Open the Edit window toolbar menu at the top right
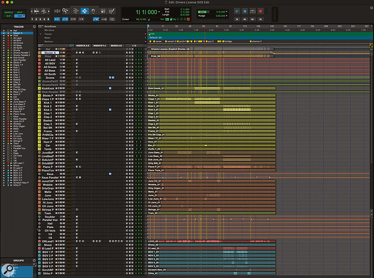The height and width of the screenshot is (278, 374). [372, 8]
